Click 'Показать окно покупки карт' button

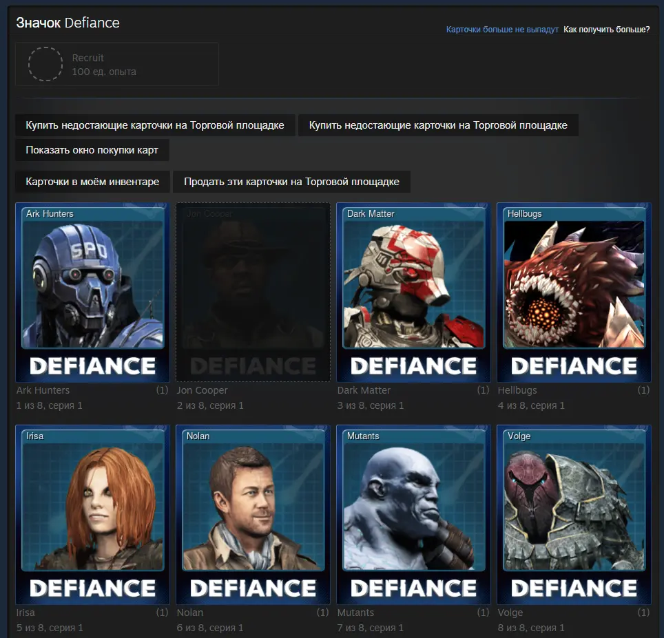(92, 150)
